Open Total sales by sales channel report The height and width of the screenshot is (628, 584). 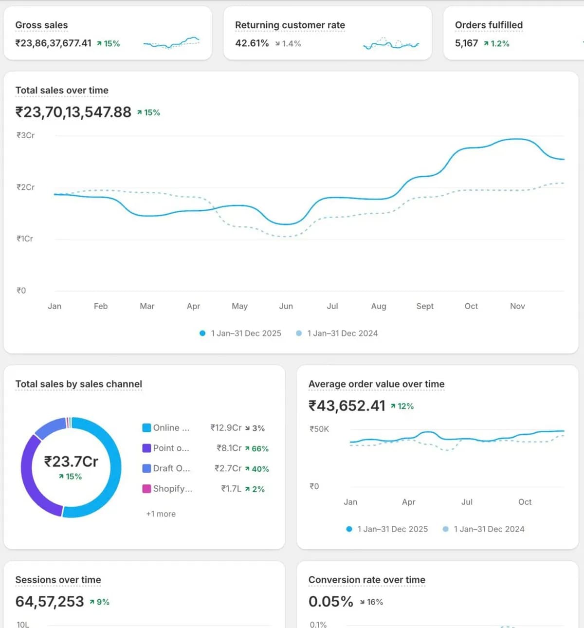click(x=79, y=384)
